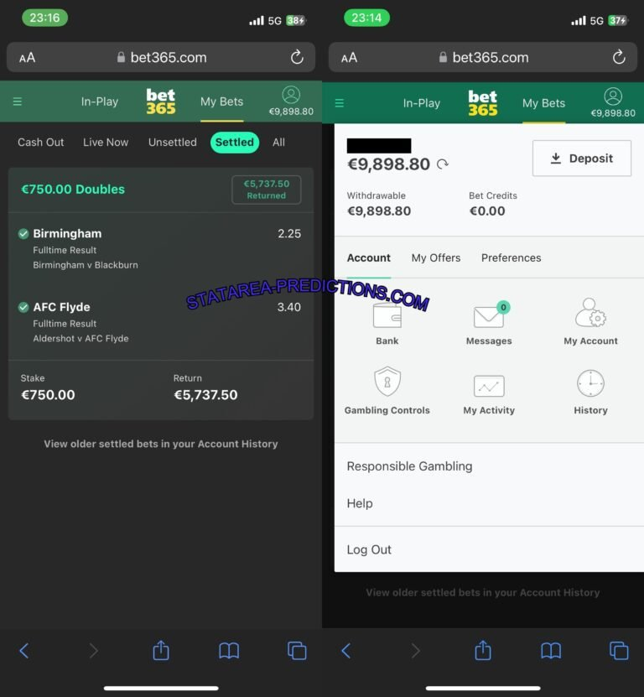The image size is (644, 697).
Task: Tap the bet365.com address field on left
Action: (x=161, y=58)
